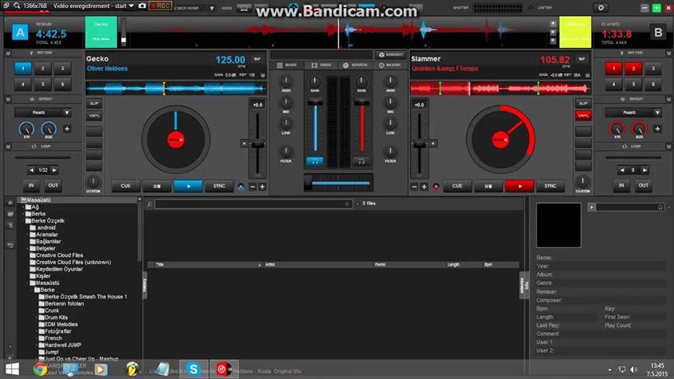Image resolution: width=674 pixels, height=379 pixels.
Task: Sync deck A to the other deck
Action: (219, 186)
